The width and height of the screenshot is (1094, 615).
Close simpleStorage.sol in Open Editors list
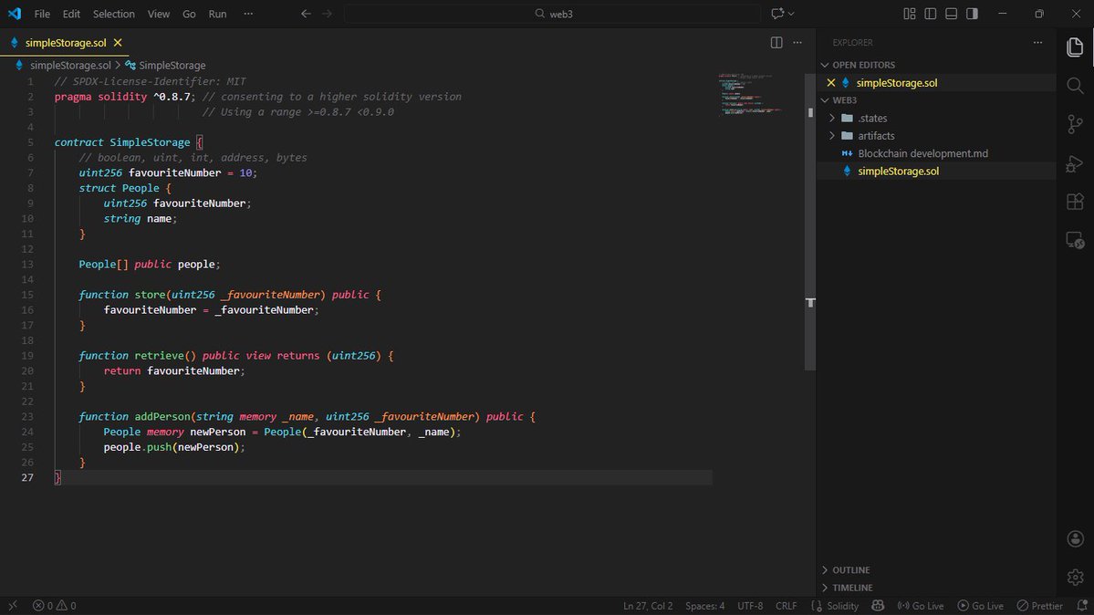tap(831, 82)
